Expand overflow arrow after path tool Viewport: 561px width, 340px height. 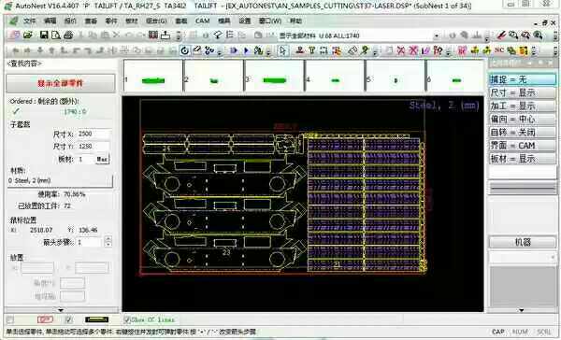click(220, 52)
